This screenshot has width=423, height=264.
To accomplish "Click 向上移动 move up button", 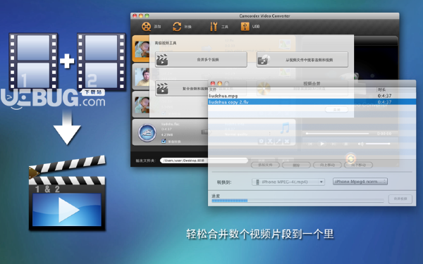I will tap(327, 165).
